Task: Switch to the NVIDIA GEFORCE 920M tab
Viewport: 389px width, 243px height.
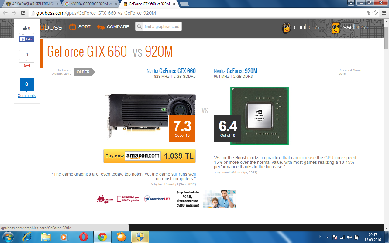Action: point(91,4)
